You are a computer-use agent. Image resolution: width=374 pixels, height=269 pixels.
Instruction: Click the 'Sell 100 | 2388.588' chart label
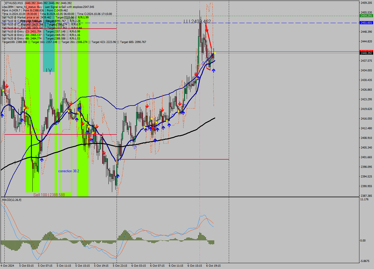click(x=49, y=195)
